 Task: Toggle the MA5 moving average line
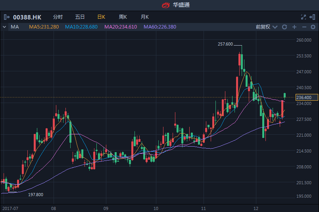tap(44, 27)
